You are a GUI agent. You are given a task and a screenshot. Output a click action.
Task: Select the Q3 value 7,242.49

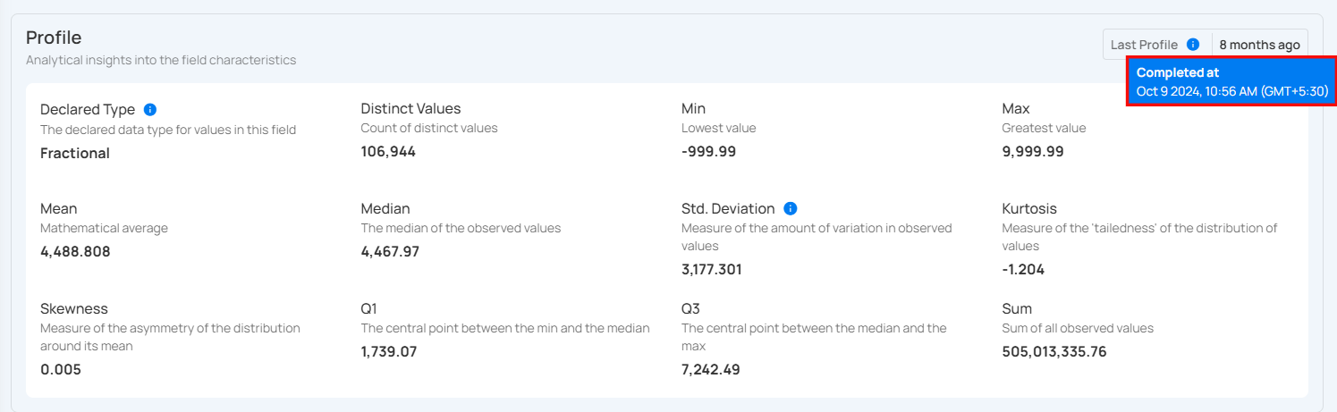[711, 370]
